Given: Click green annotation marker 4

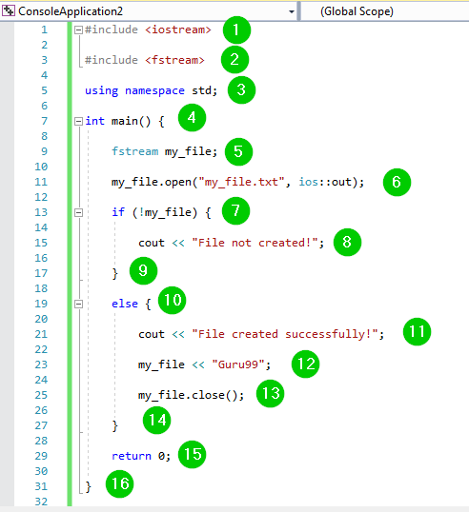Looking at the screenshot, I should coord(192,118).
